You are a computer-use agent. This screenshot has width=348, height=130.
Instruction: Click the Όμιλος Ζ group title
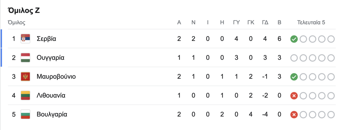(24, 11)
